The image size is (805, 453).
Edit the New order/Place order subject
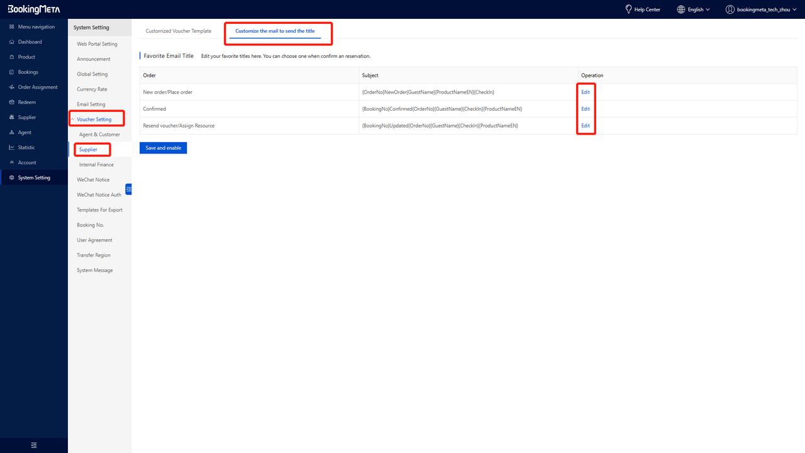(x=586, y=92)
